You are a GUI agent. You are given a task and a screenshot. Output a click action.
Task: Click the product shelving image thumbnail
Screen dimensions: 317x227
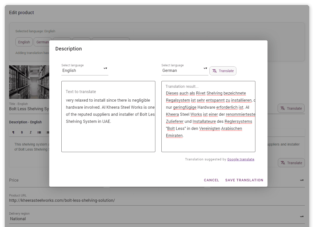click(x=29, y=82)
